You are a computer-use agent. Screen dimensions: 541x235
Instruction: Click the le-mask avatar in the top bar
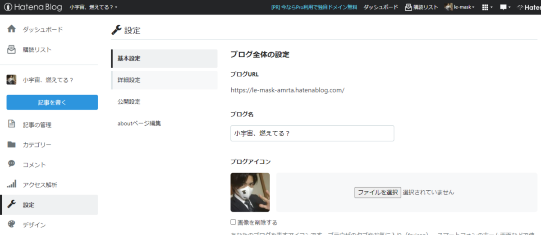click(x=449, y=7)
